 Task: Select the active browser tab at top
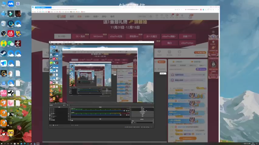pos(43,7)
